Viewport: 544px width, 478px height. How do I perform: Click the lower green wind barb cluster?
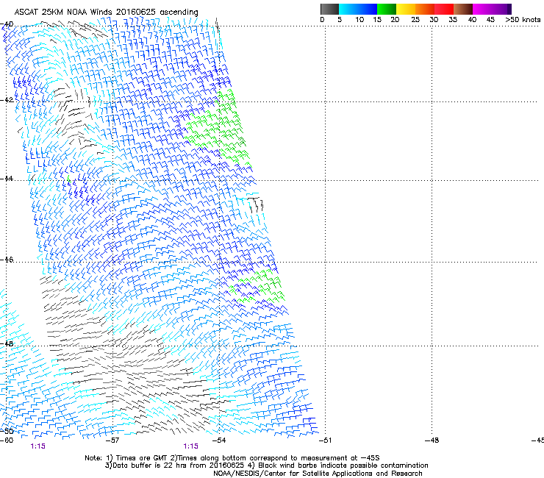[257, 287]
